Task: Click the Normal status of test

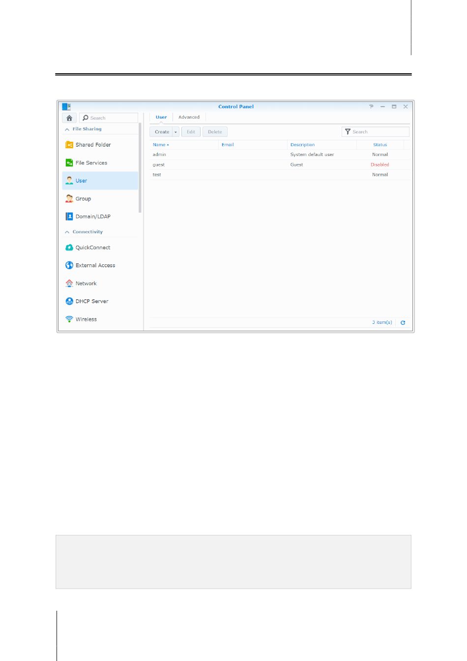Action: (x=380, y=175)
